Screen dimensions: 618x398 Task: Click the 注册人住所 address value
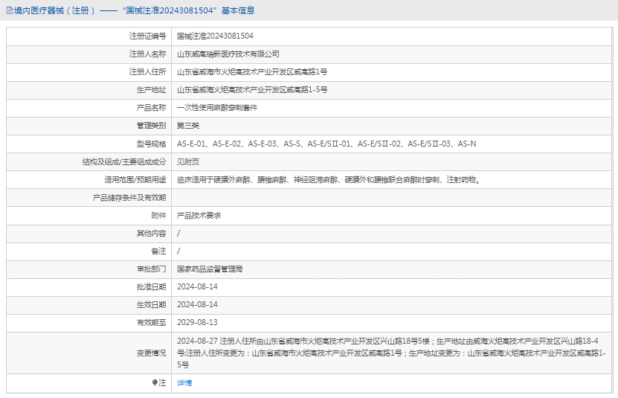pos(252,71)
